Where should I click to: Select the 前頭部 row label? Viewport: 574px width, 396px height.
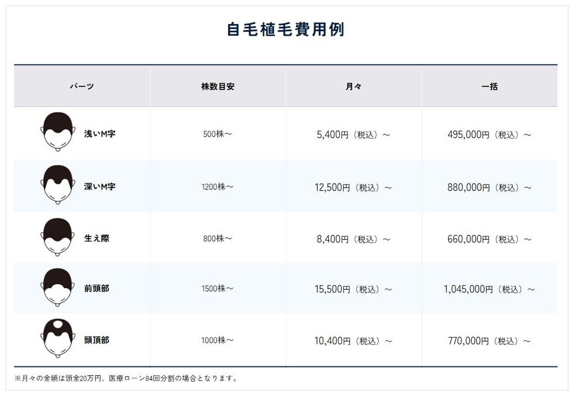97,288
